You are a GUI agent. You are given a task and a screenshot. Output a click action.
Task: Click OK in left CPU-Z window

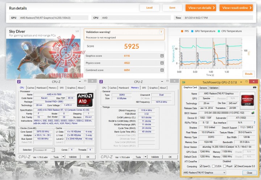click(88, 157)
